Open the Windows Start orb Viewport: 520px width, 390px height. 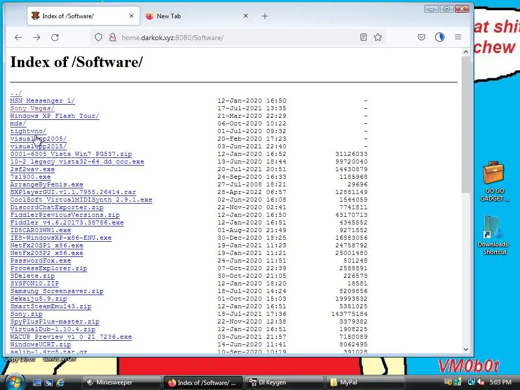point(15,382)
